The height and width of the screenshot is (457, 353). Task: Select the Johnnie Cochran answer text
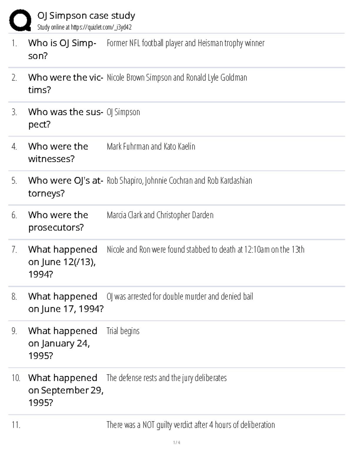coord(179,181)
